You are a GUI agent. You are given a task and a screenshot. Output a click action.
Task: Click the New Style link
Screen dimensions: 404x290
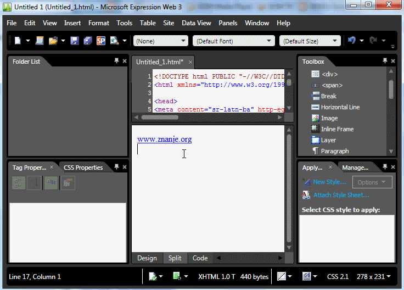tap(329, 182)
